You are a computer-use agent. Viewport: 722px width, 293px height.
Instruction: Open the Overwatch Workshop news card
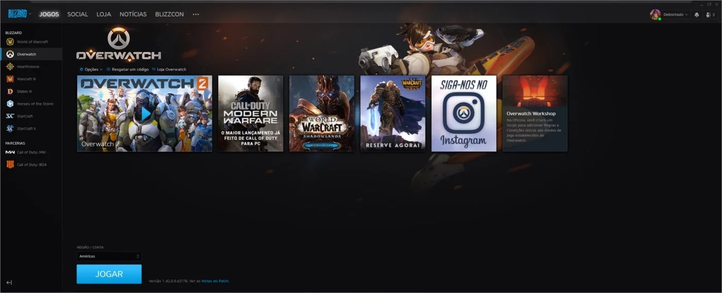[535, 113]
